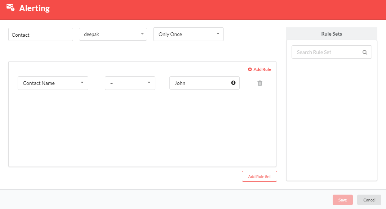The width and height of the screenshot is (386, 209).
Task: Expand the Contact Name field dropdown
Action: pyautogui.click(x=53, y=83)
